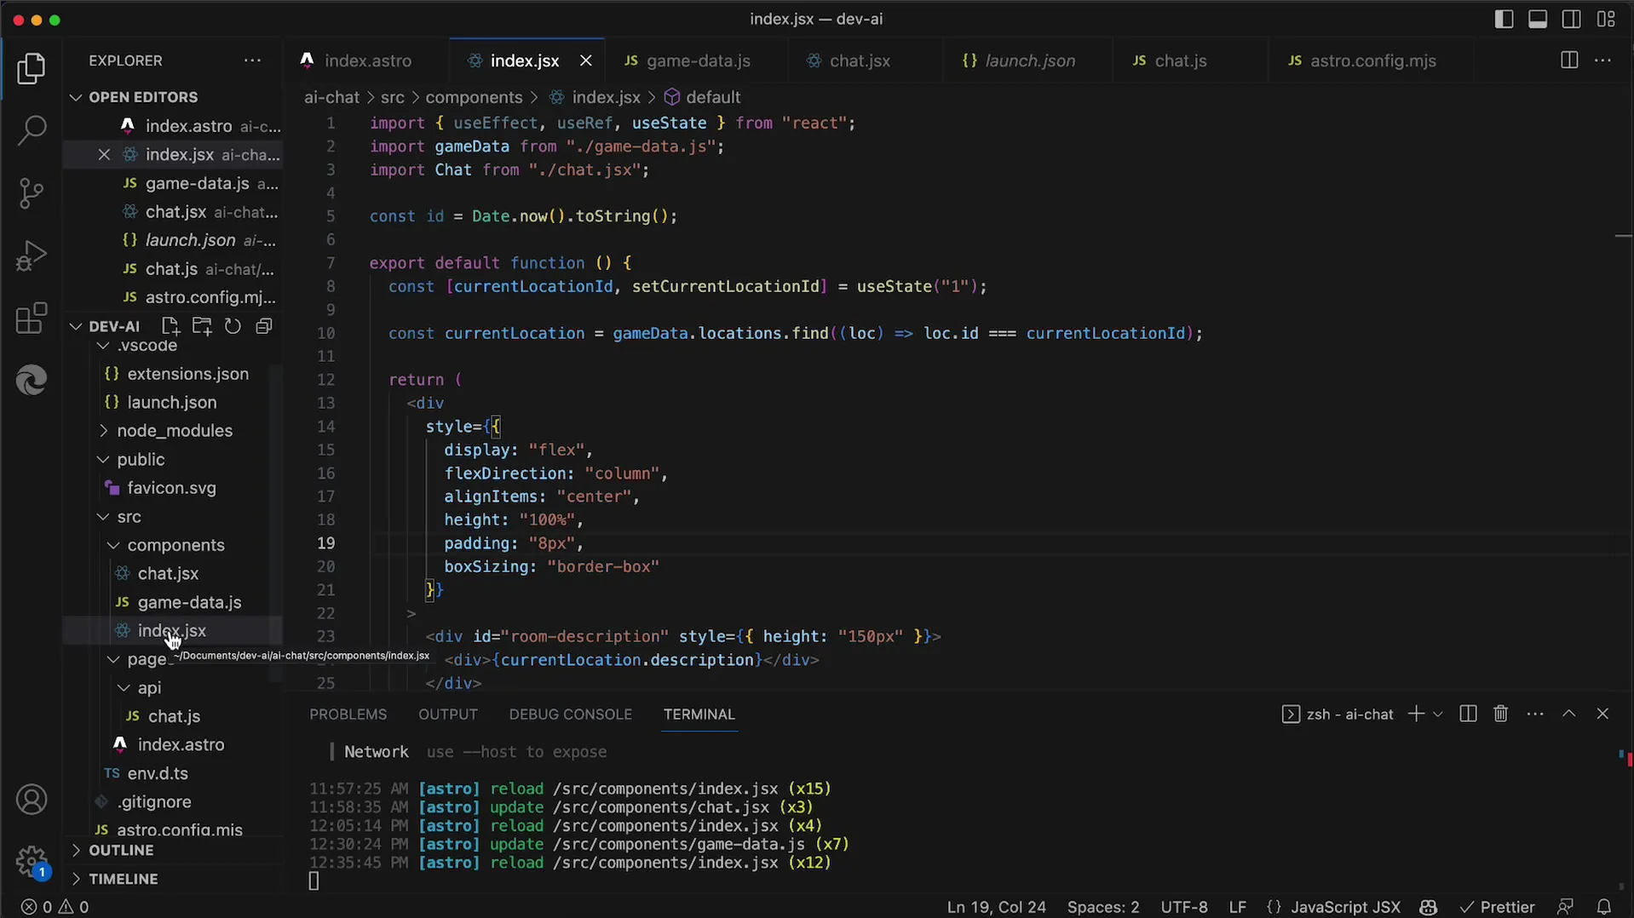Screen dimensions: 1634x918
Task: Close the terminal panel
Action: click(1602, 714)
